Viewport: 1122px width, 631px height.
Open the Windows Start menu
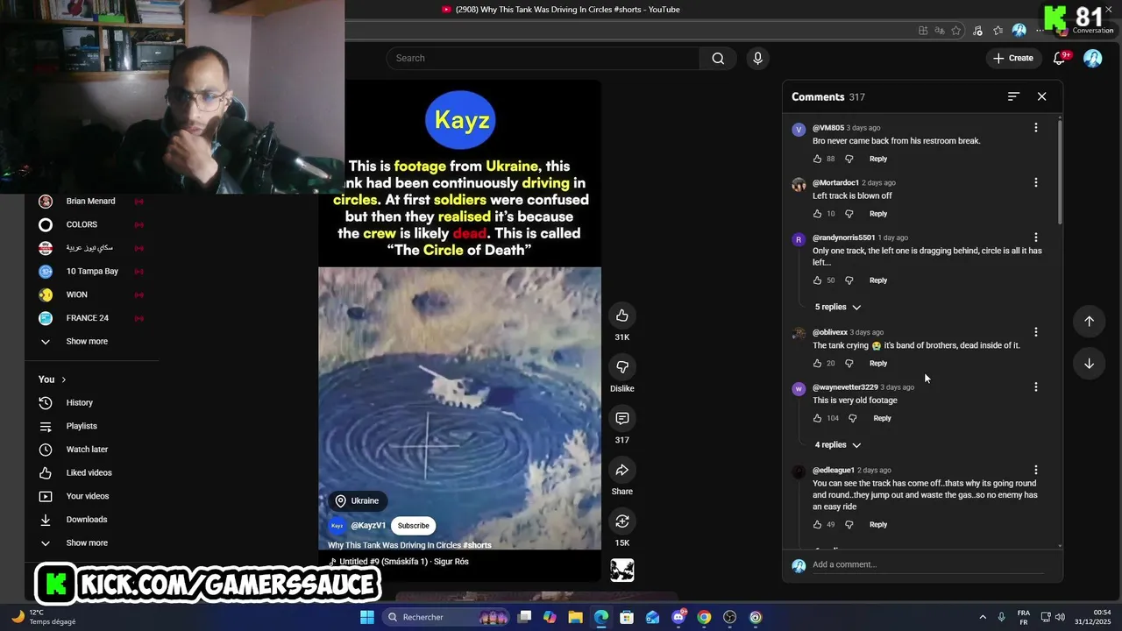point(367,617)
